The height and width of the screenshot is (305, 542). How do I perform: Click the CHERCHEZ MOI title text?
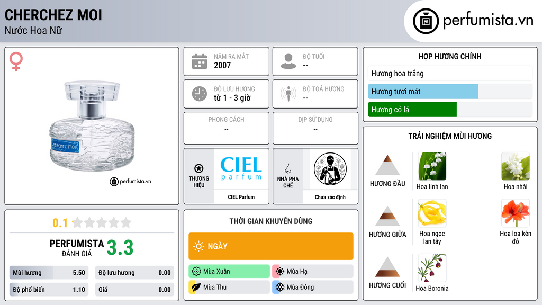53,15
